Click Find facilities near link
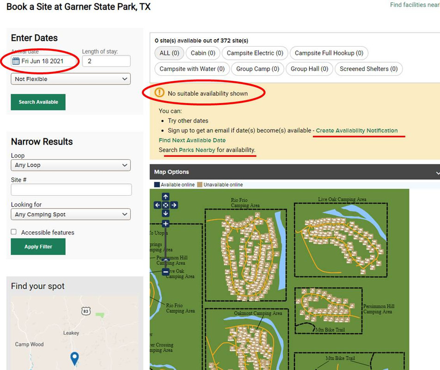The image size is (440, 370). pyautogui.click(x=415, y=5)
